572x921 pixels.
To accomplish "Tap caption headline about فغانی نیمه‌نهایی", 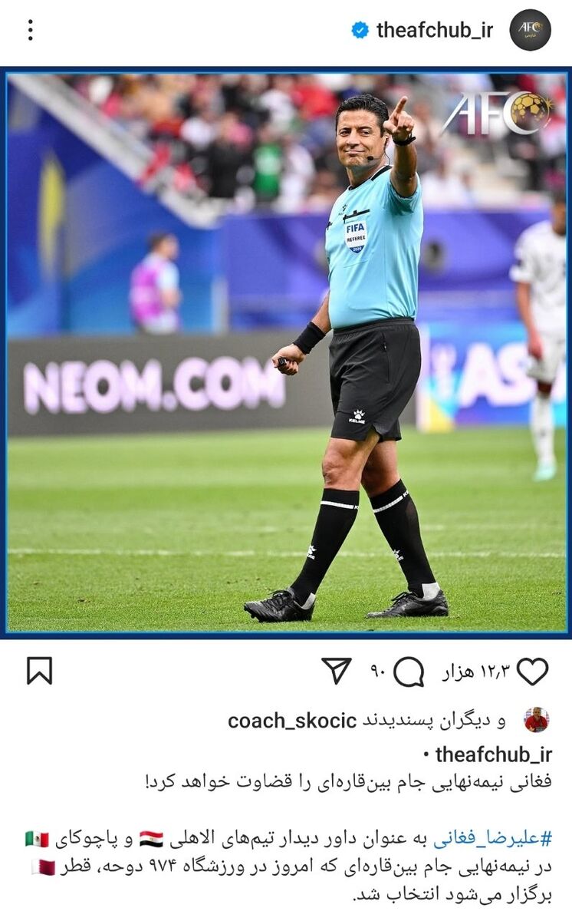I will [x=348, y=781].
